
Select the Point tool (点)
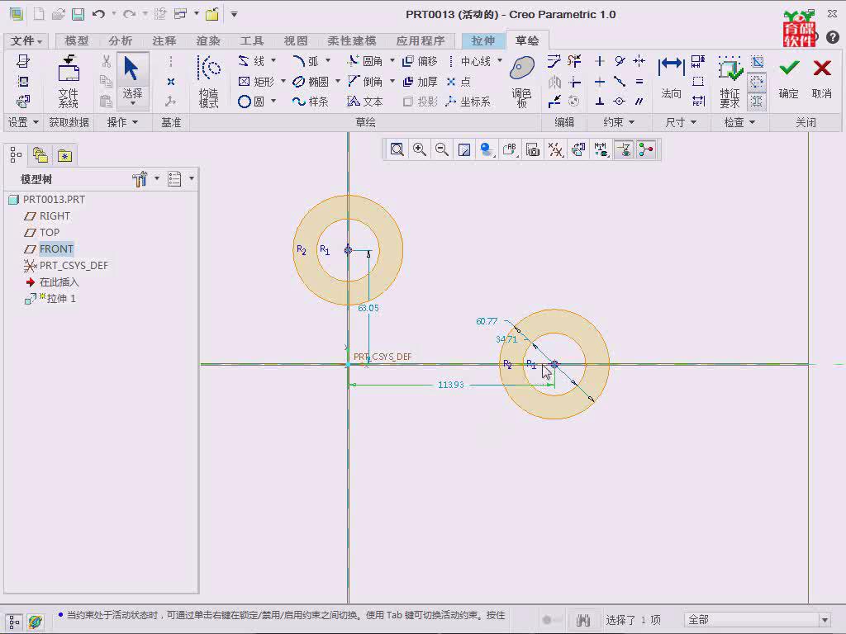click(459, 82)
